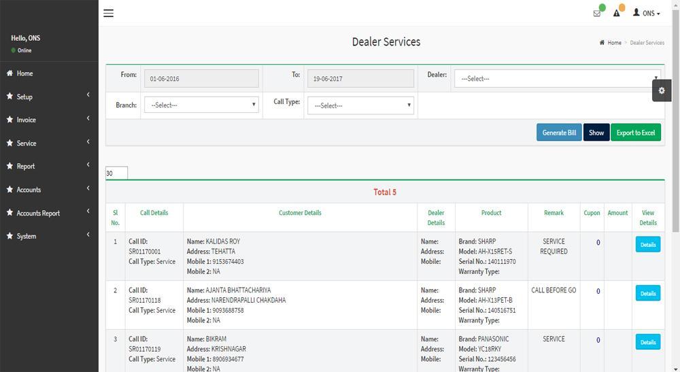Click the star icon beside Invoice
This screenshot has height=372, width=680.
[x=10, y=119]
